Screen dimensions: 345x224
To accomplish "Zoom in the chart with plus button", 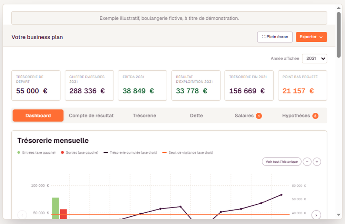I will click(317, 162).
